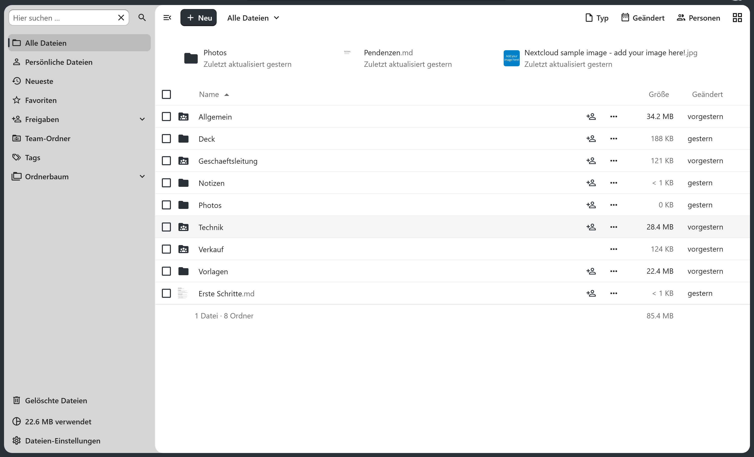This screenshot has height=457, width=754.
Task: Open the Alle Dateien breadcrumb dropdown
Action: point(253,18)
